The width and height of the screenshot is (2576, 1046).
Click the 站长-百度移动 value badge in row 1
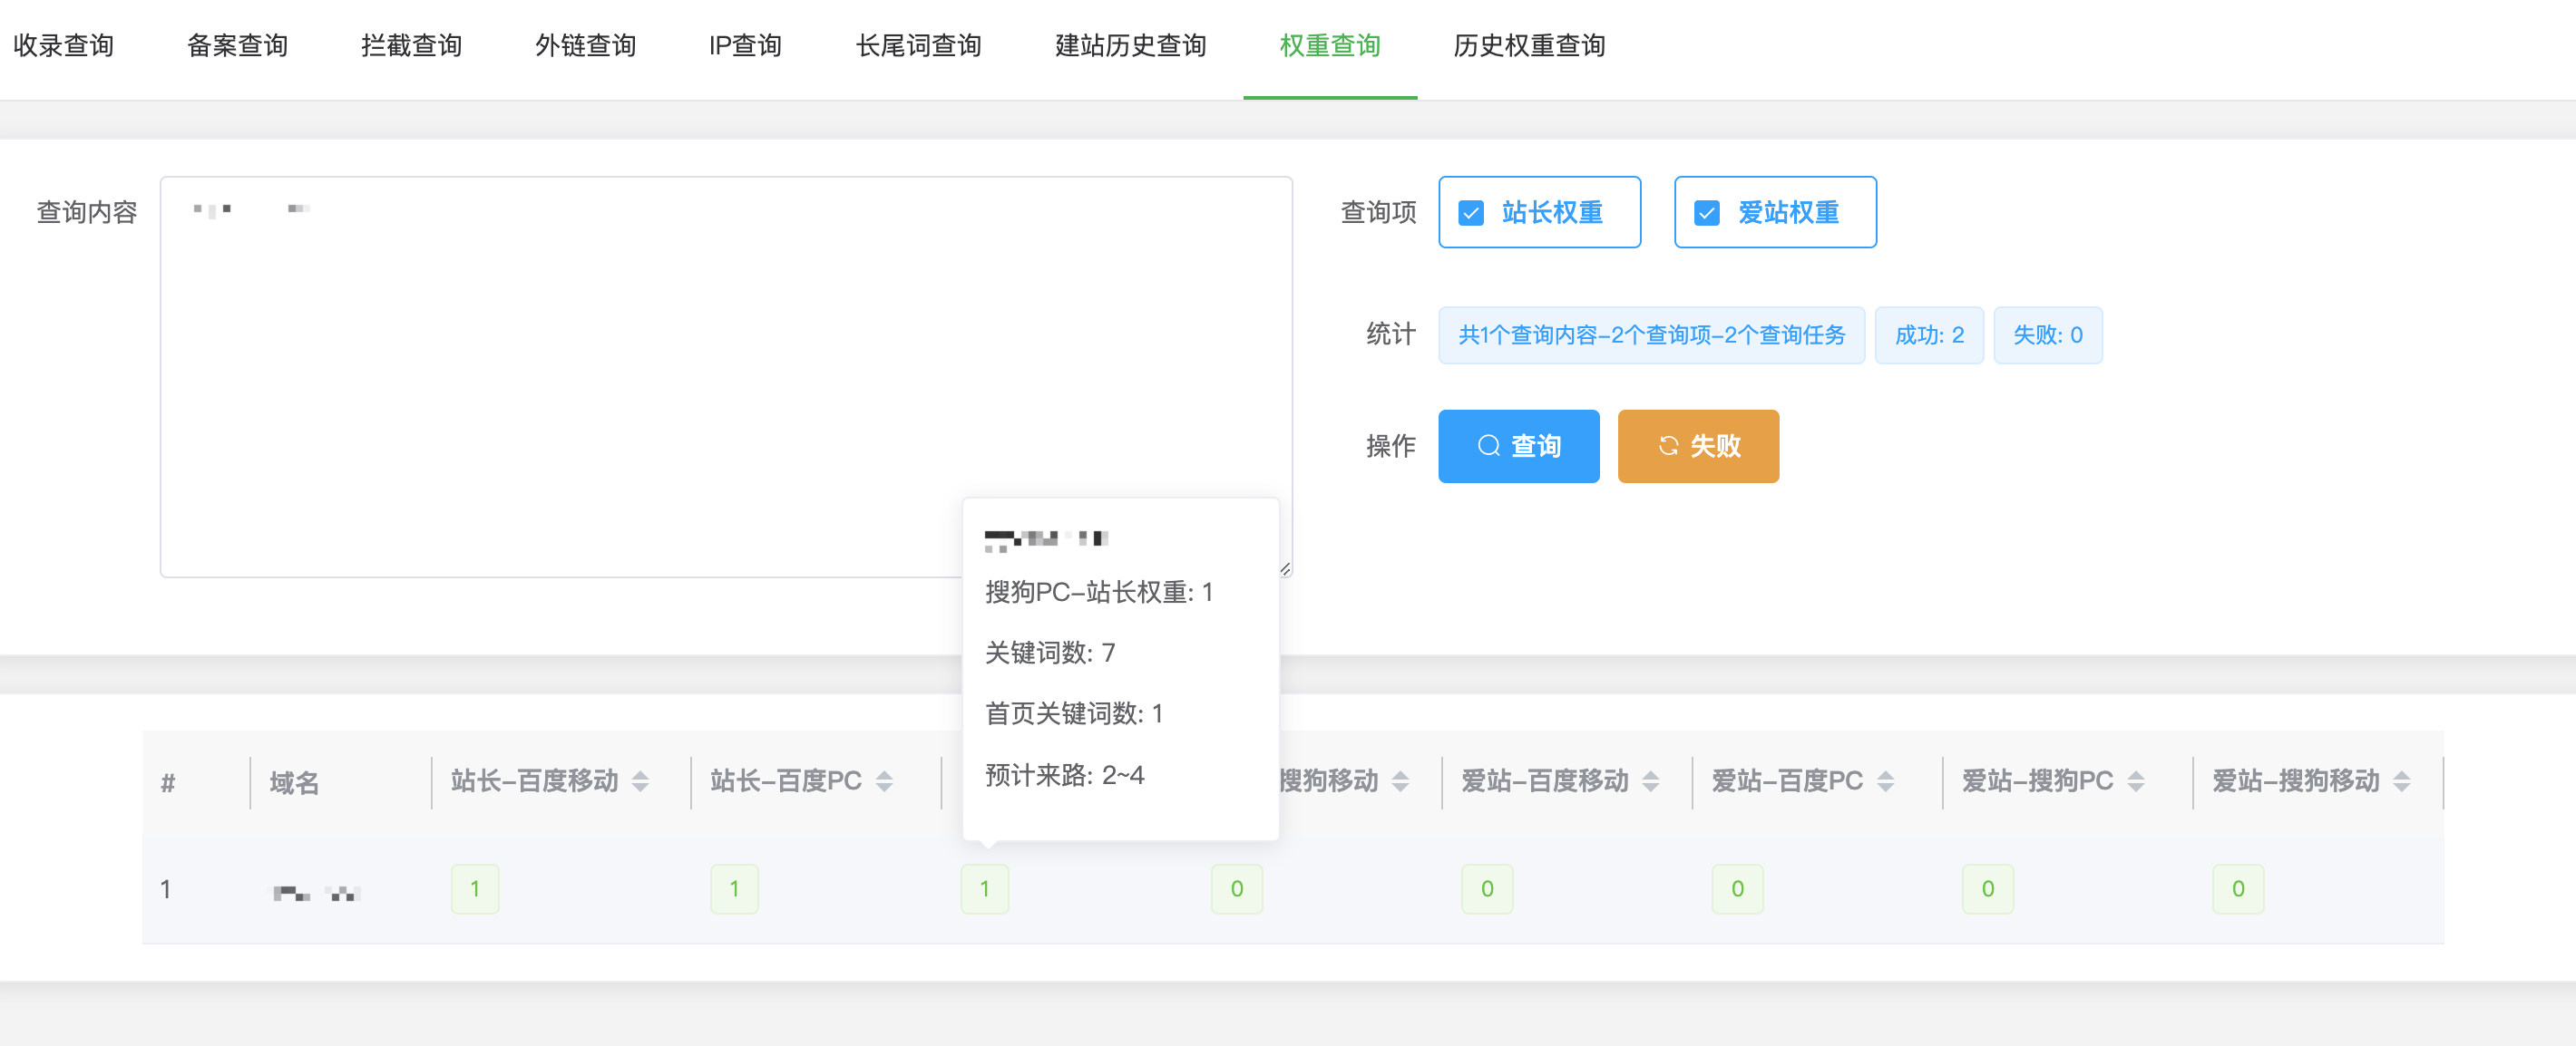[x=475, y=889]
